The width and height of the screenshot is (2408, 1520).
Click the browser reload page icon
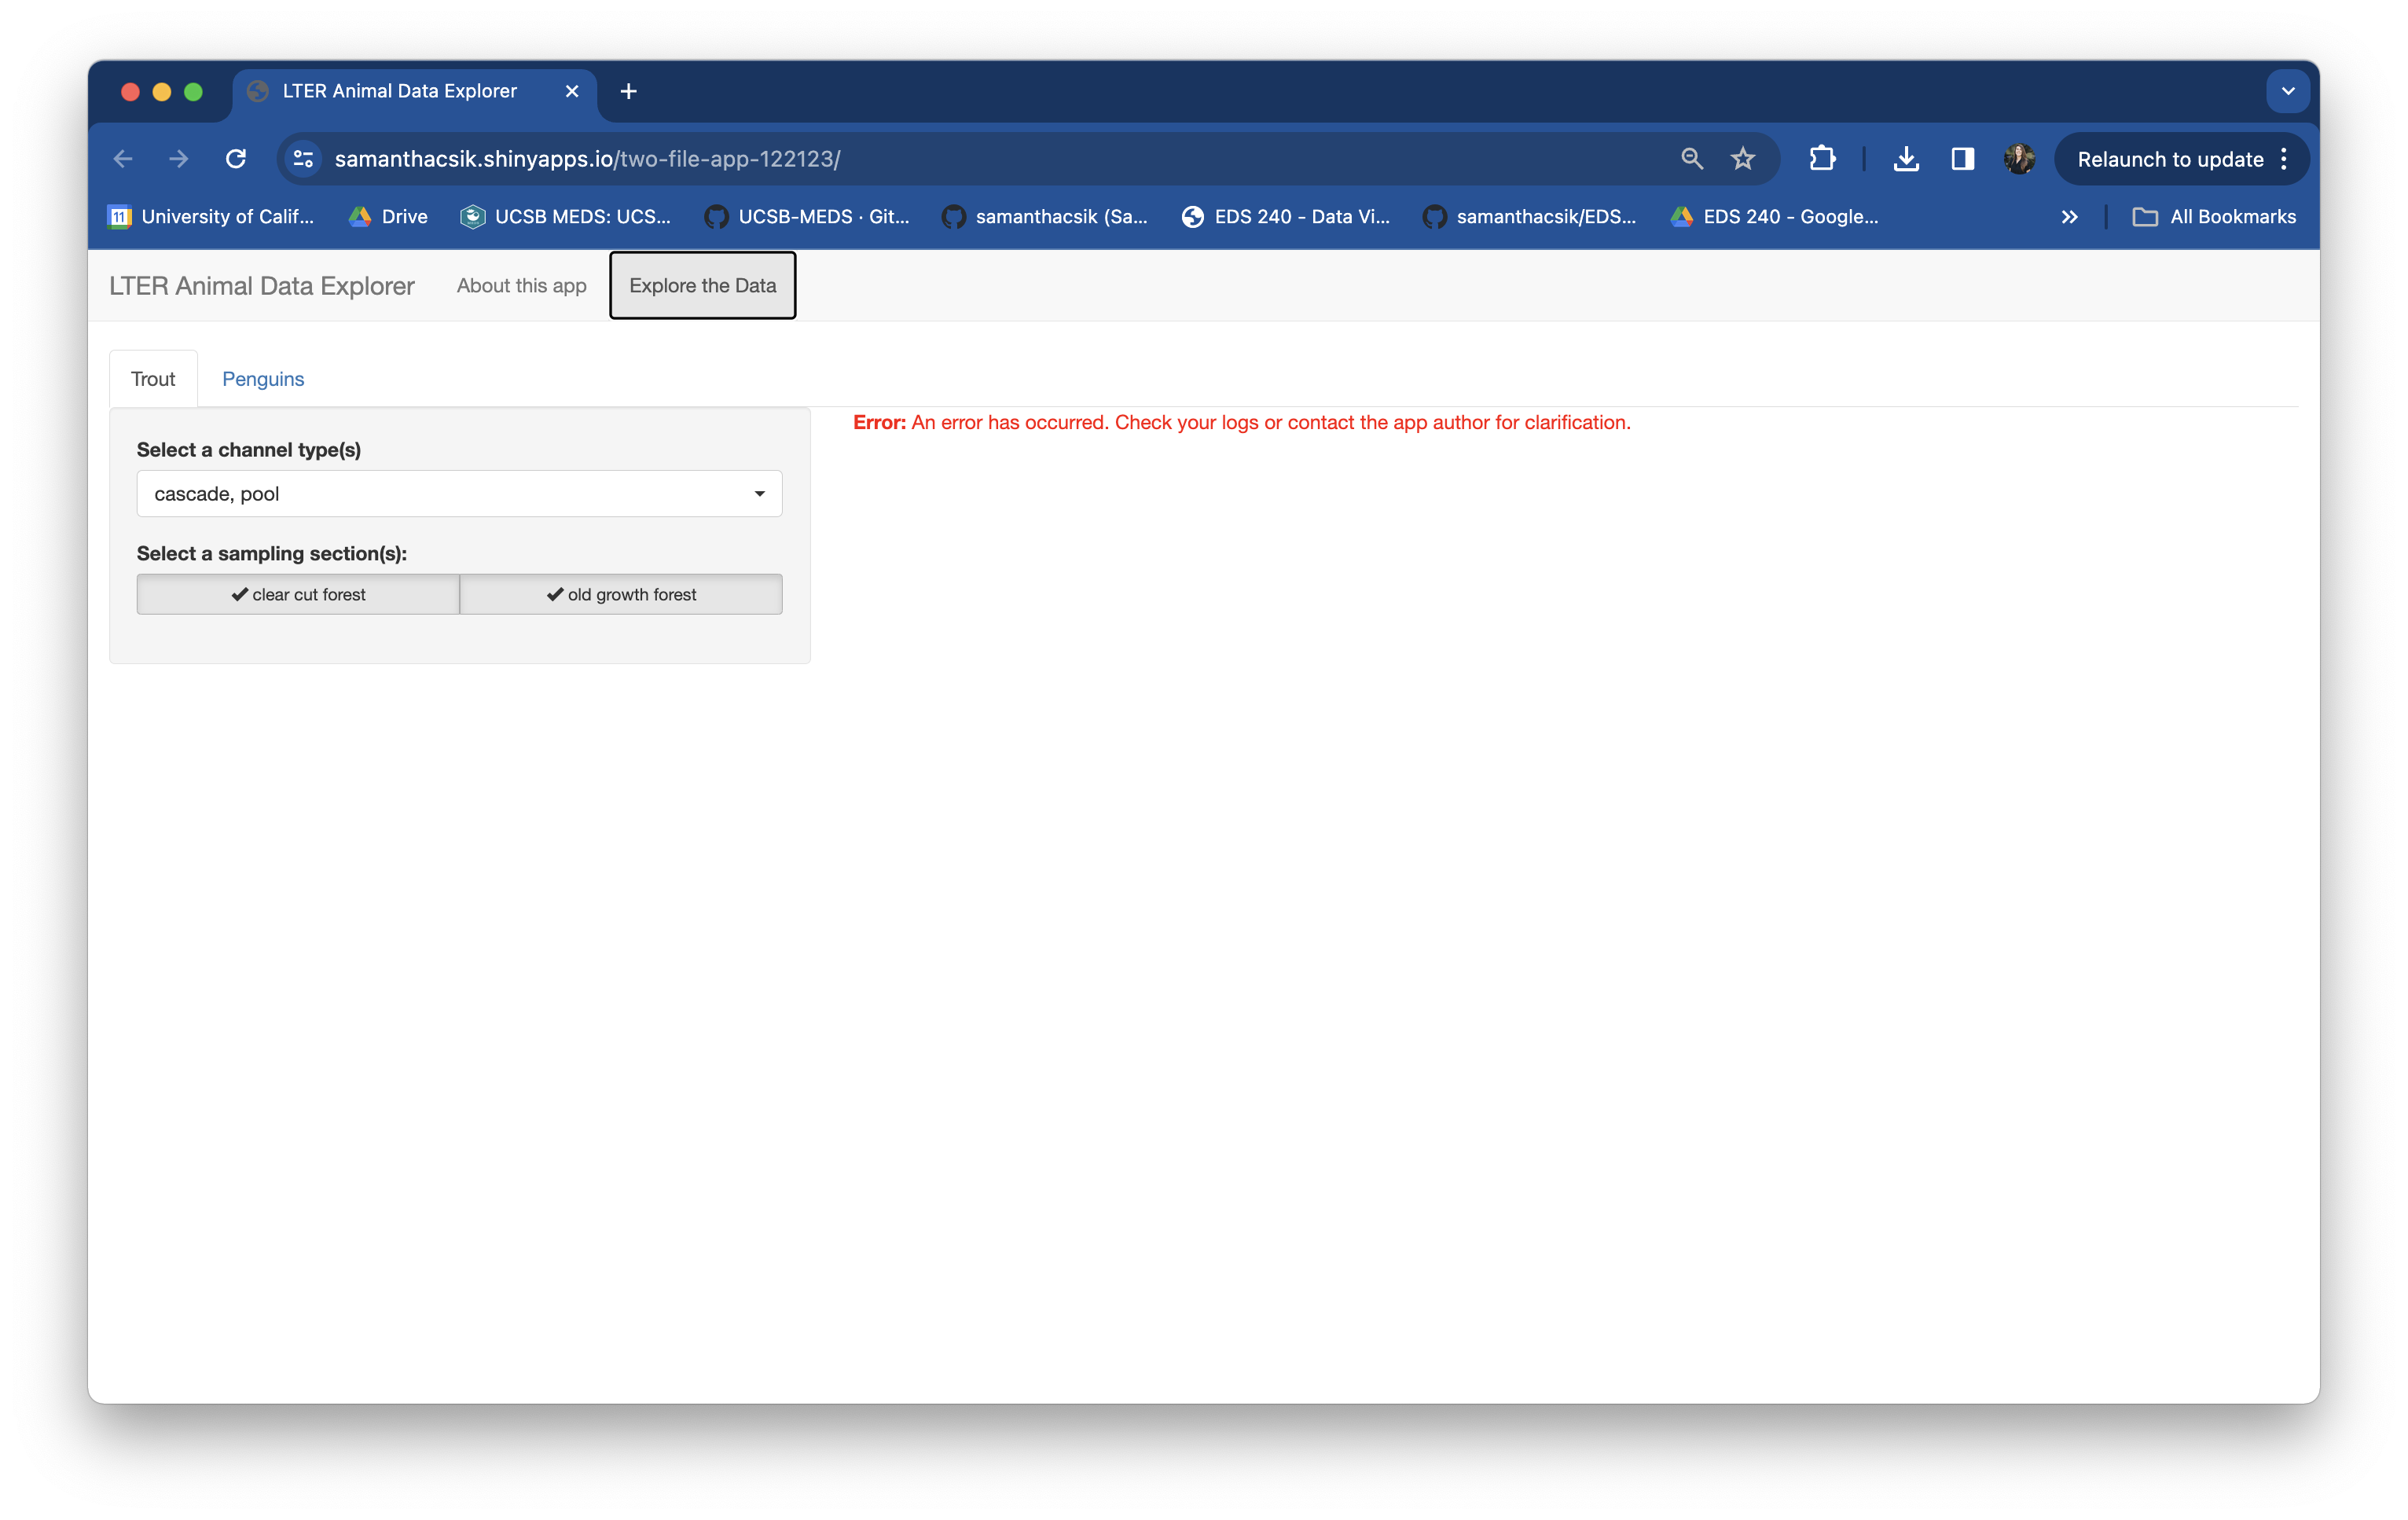(236, 159)
